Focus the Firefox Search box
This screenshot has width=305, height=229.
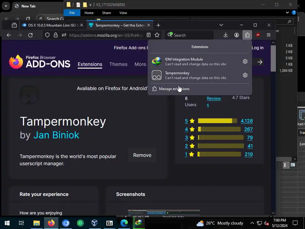(x=190, y=35)
